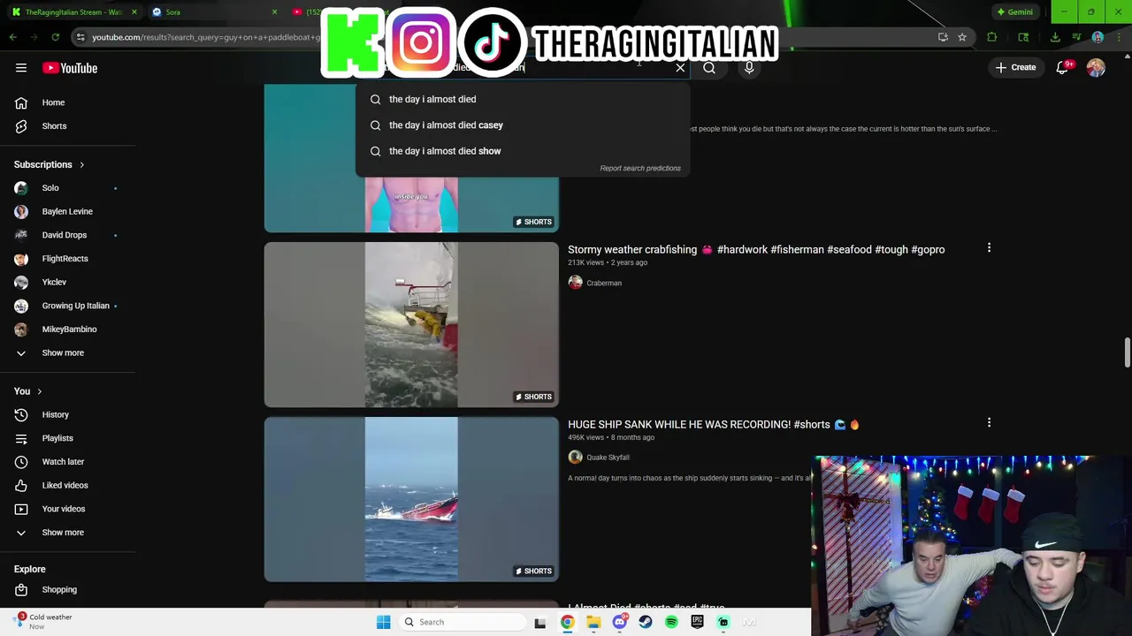Visit the Quake Skyfall channel
Image resolution: width=1132 pixels, height=636 pixels.
click(608, 458)
